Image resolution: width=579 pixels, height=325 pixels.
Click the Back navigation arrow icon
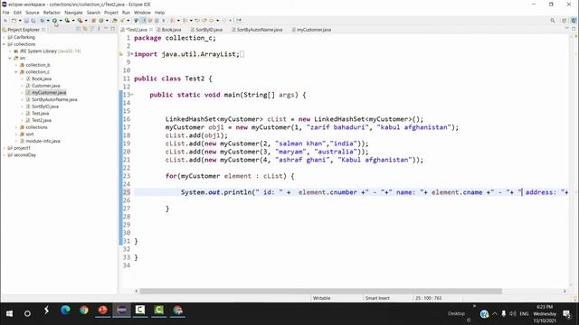coord(212,21)
